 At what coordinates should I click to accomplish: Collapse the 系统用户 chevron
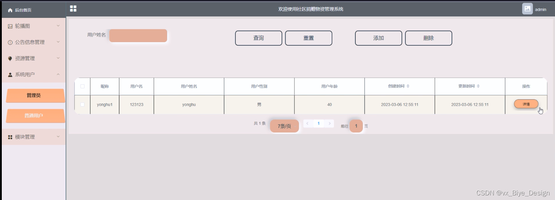point(58,74)
